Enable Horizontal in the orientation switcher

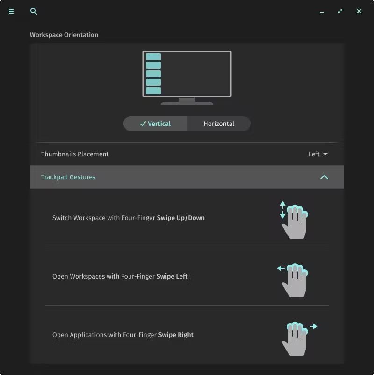[x=219, y=124]
